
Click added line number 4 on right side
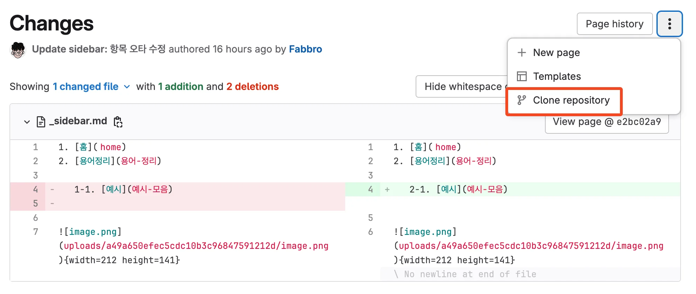point(370,190)
